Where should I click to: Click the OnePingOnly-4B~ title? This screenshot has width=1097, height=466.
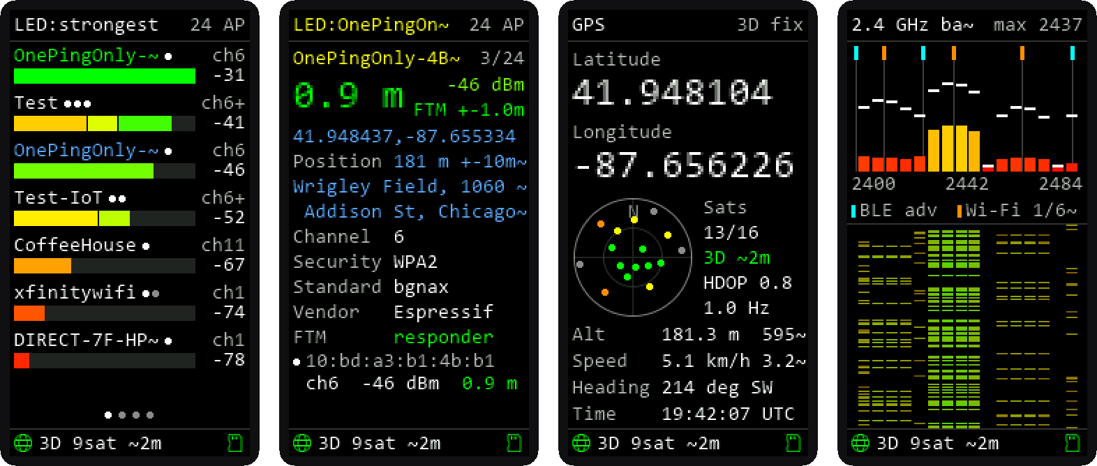coord(377,59)
